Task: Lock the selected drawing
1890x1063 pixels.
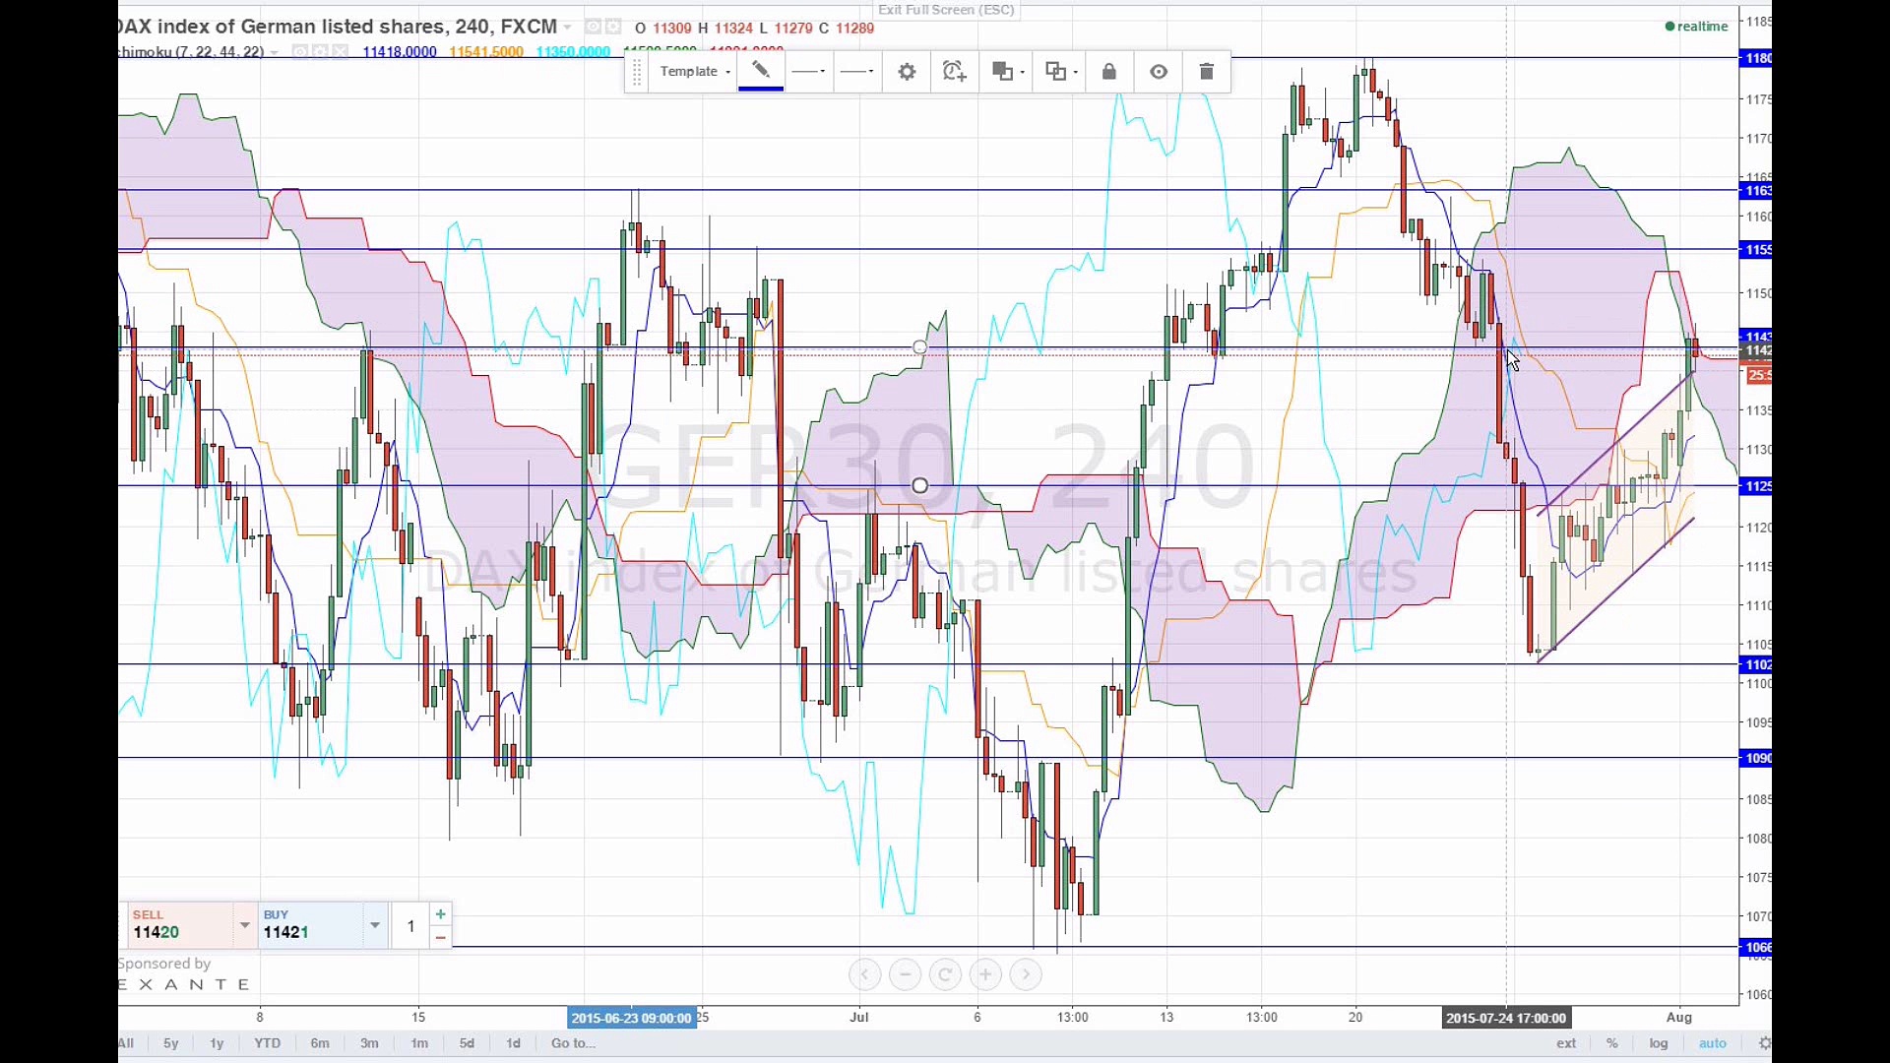Action: click(x=1109, y=72)
